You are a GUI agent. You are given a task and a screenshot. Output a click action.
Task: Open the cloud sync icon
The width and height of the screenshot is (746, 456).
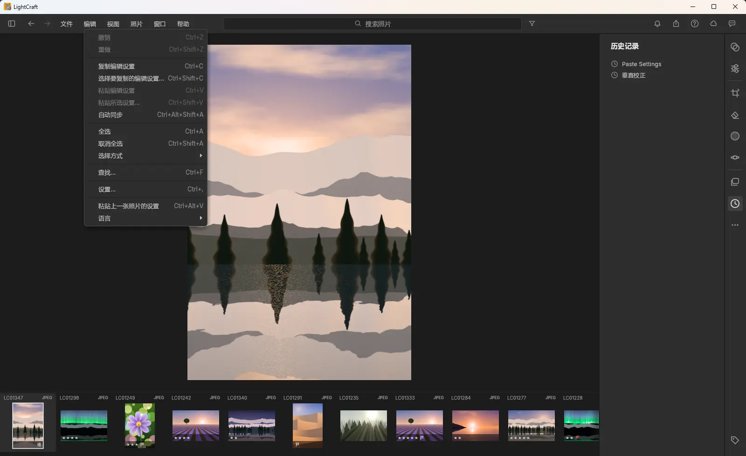[x=713, y=24]
